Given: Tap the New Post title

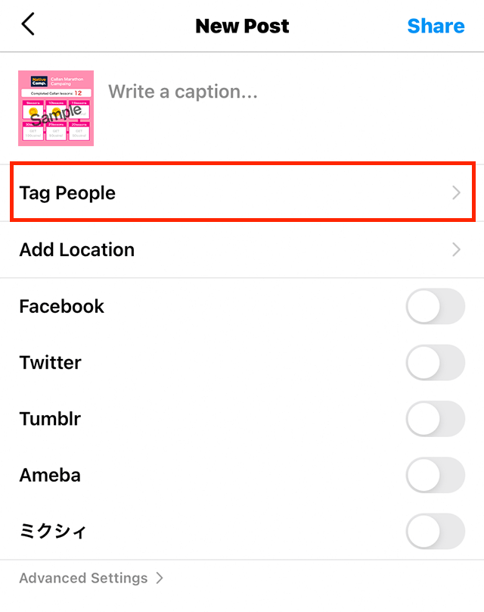Looking at the screenshot, I should (x=242, y=26).
